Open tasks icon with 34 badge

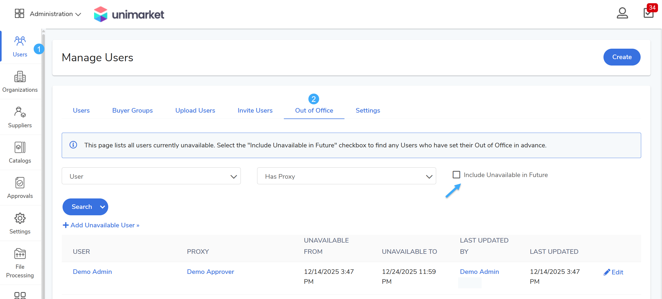point(648,13)
